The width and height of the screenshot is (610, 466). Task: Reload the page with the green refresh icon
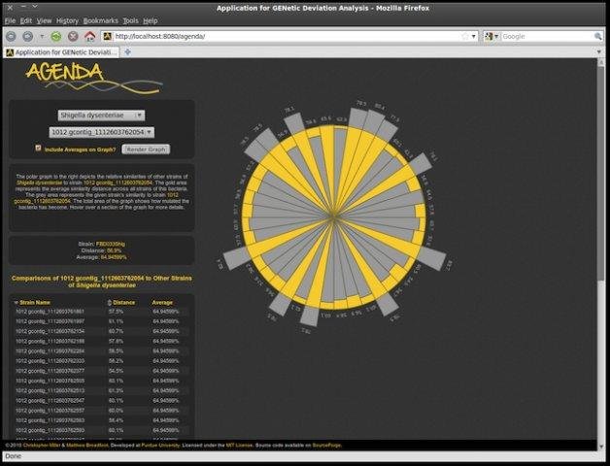click(x=56, y=37)
